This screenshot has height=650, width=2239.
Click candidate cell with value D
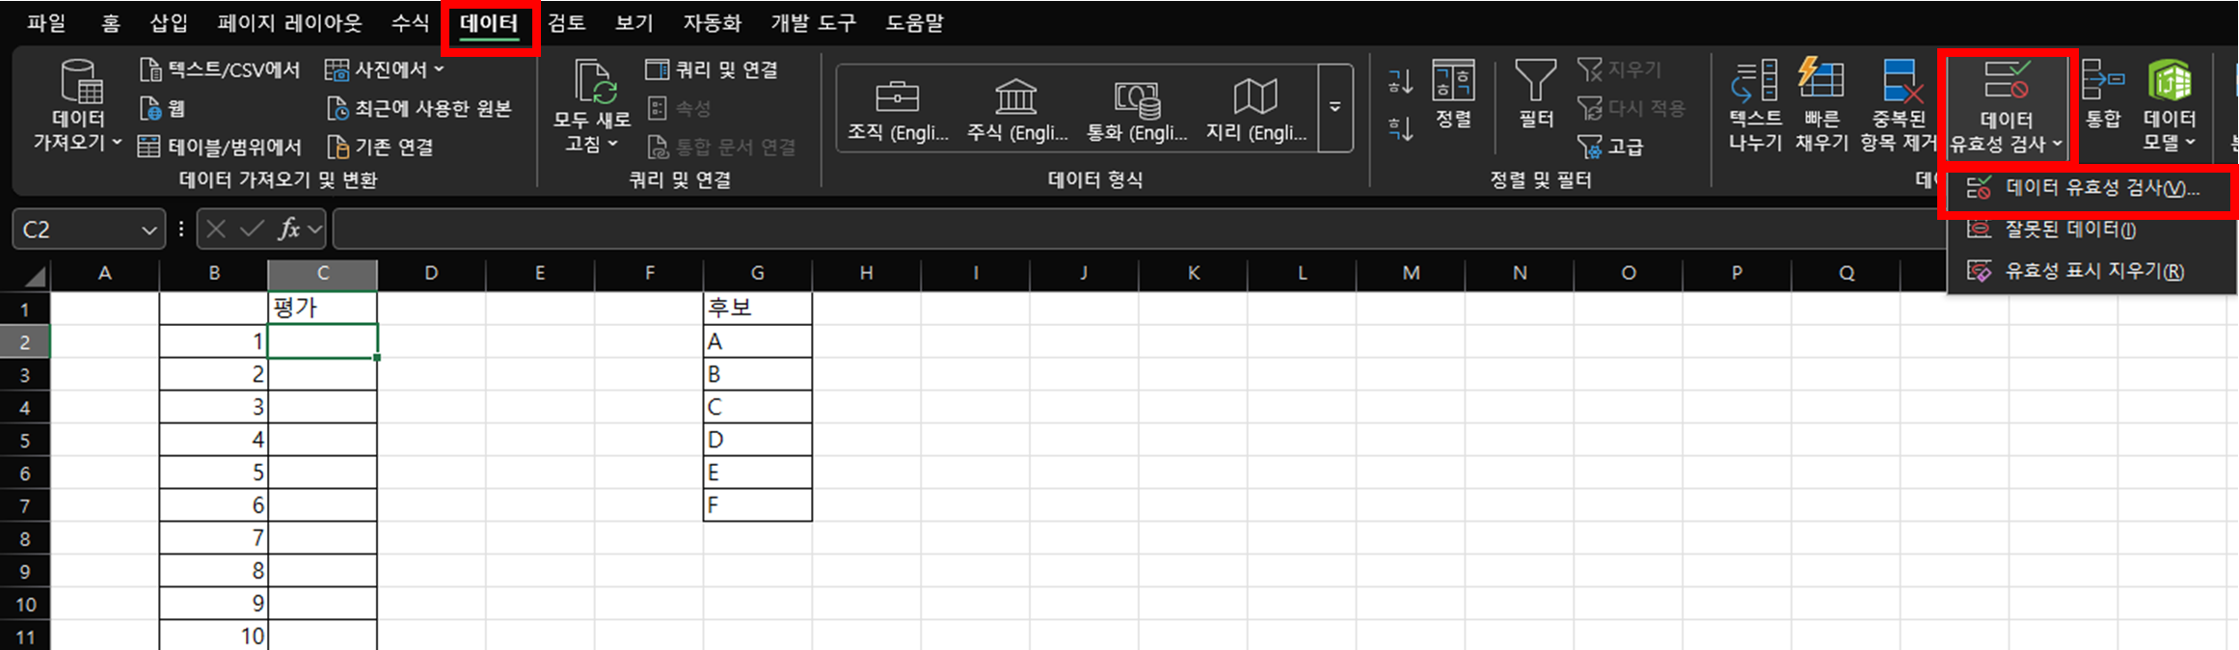click(x=757, y=440)
